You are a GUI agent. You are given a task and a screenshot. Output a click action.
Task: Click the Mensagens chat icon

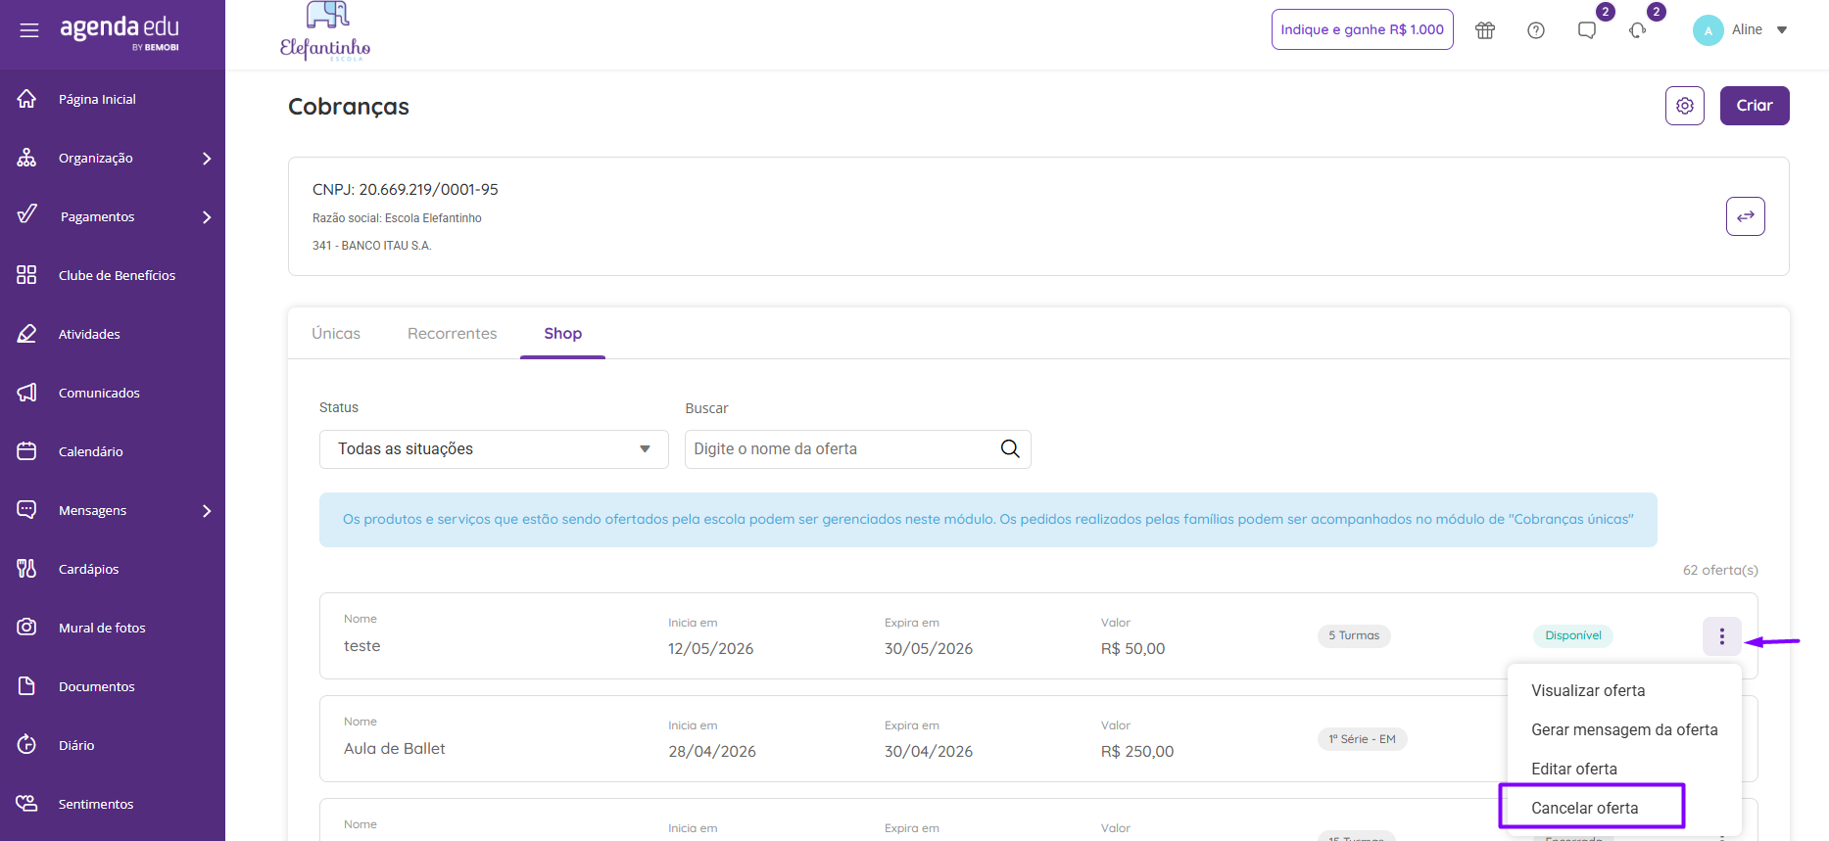tap(26, 510)
